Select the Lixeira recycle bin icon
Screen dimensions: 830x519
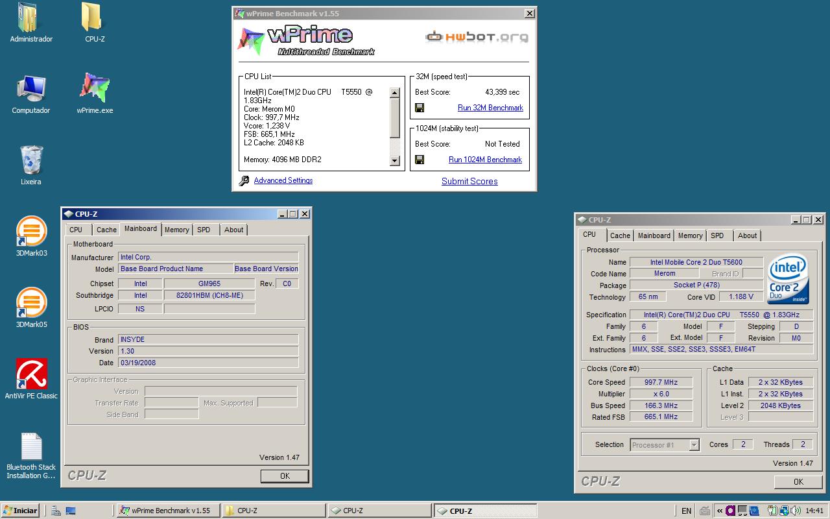(x=30, y=165)
